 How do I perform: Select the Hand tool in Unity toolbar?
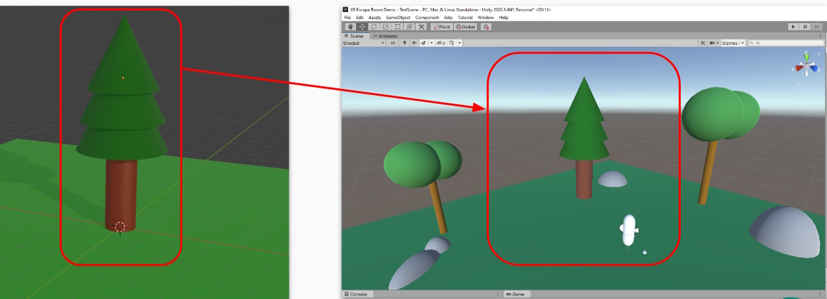click(x=350, y=27)
